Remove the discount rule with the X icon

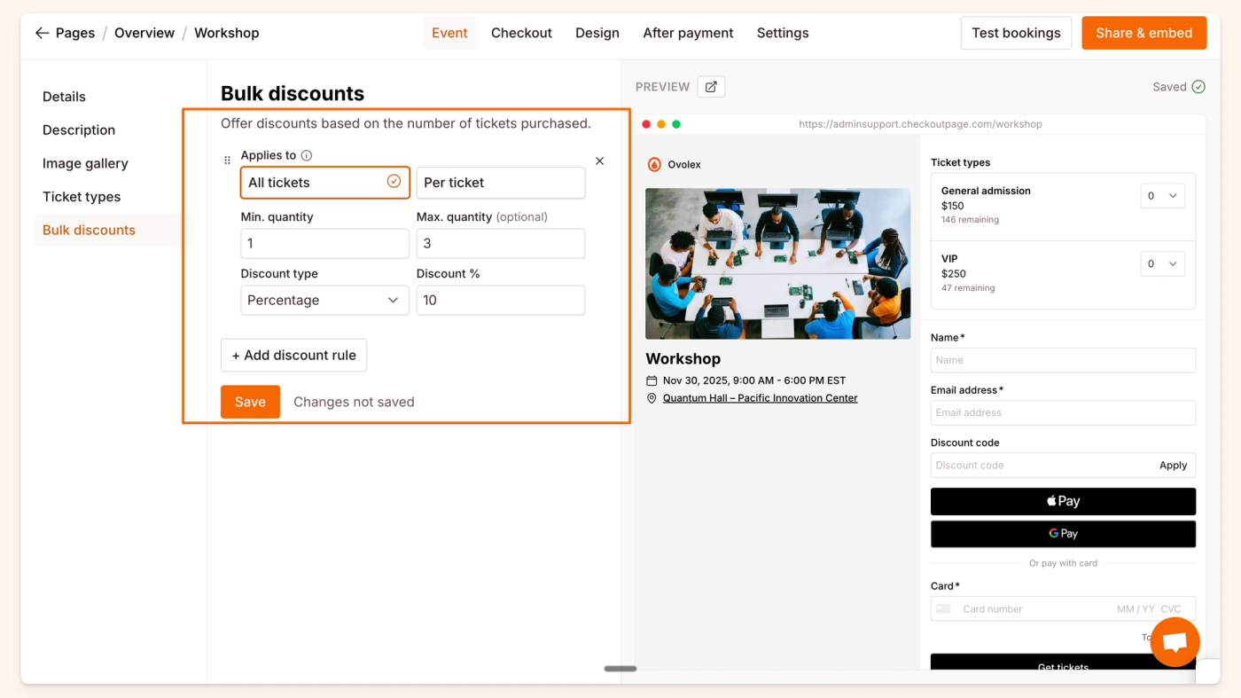coord(599,161)
